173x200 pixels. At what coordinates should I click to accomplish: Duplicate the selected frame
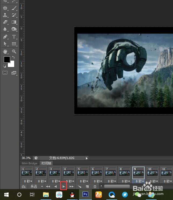87,187
